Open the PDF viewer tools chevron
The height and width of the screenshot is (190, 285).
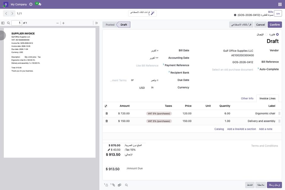tap(96, 23)
